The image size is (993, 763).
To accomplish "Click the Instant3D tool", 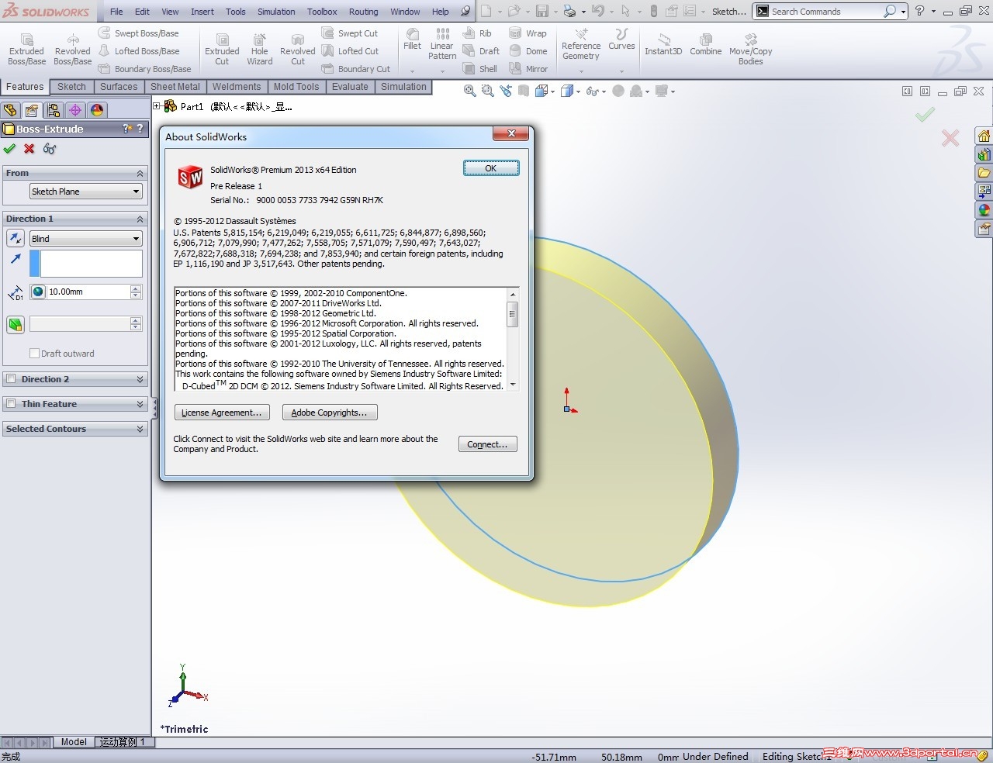I will (663, 45).
